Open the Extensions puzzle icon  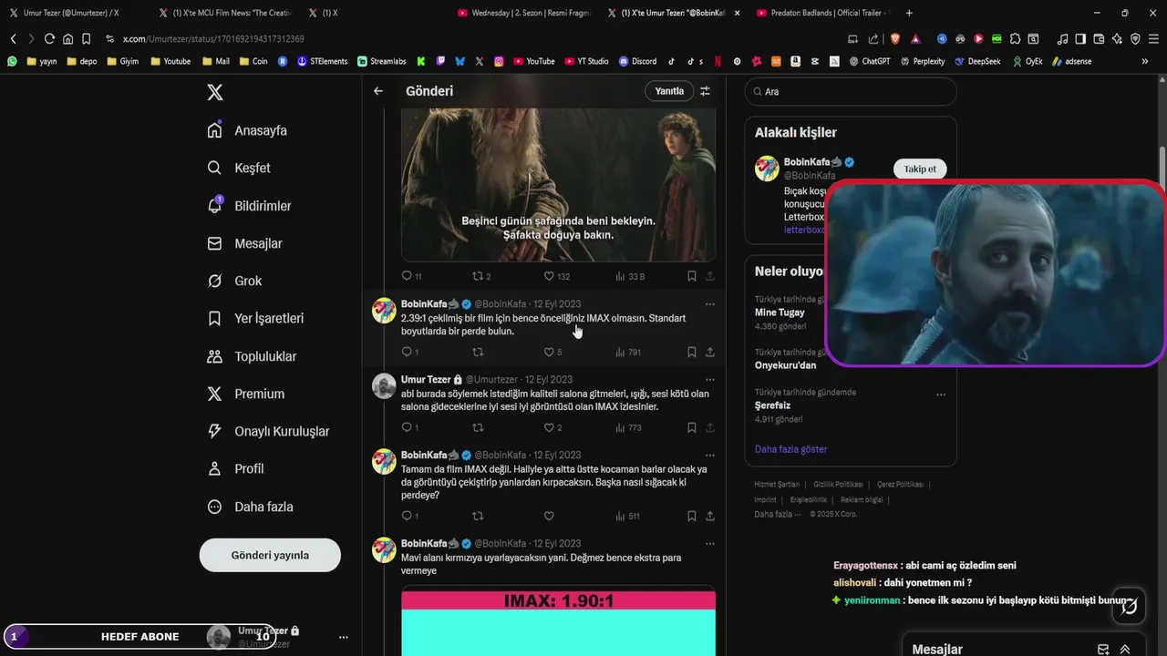click(x=1015, y=39)
